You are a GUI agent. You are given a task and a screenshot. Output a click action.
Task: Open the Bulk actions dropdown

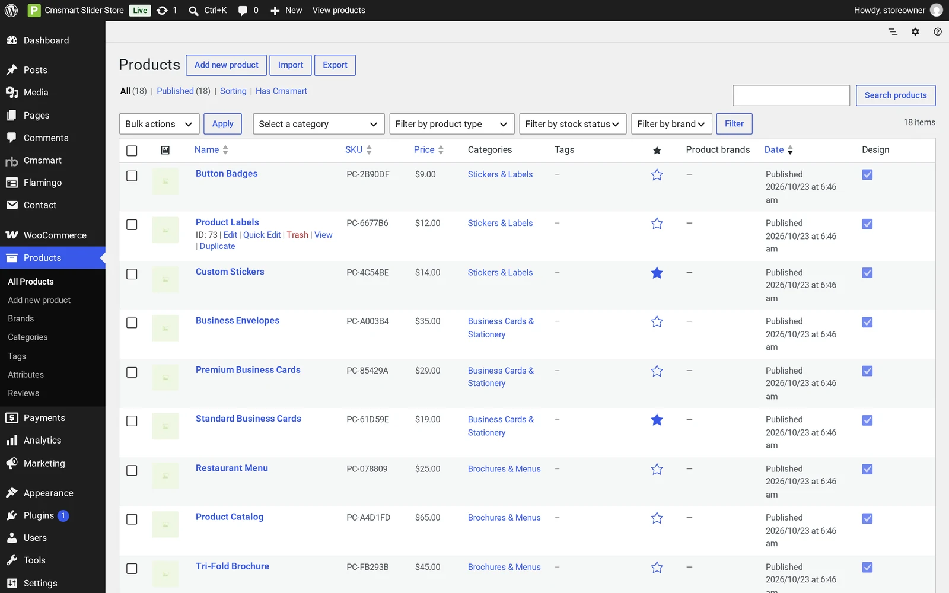click(x=159, y=124)
